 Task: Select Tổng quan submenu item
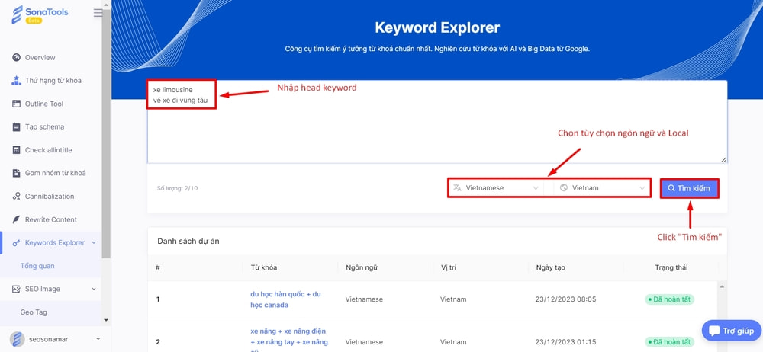click(37, 266)
